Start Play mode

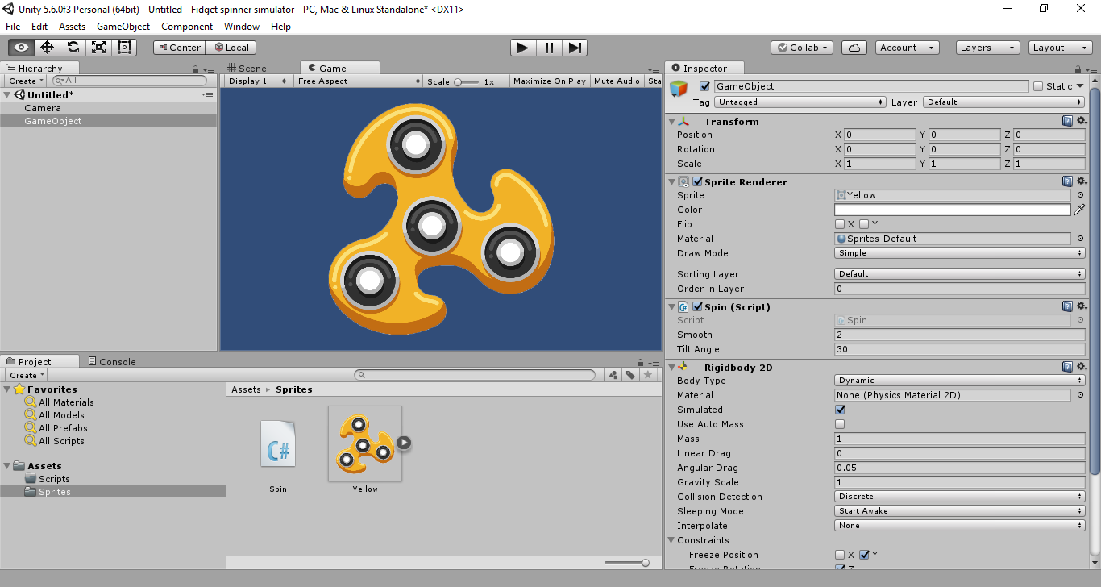[x=523, y=48]
